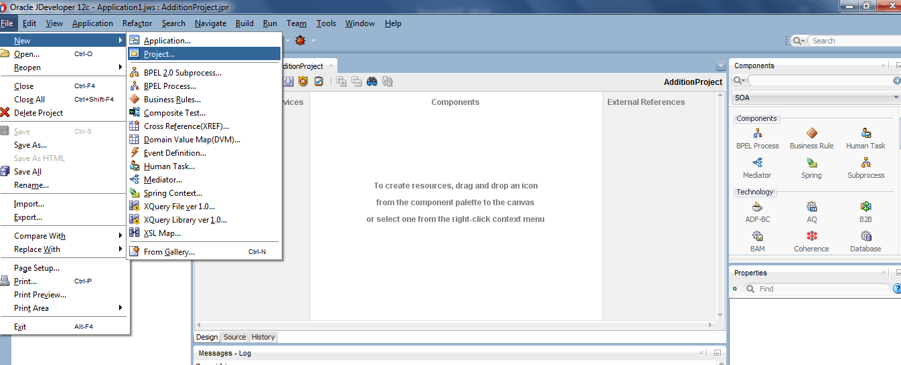Open the editor tab list dropdown

720,66
